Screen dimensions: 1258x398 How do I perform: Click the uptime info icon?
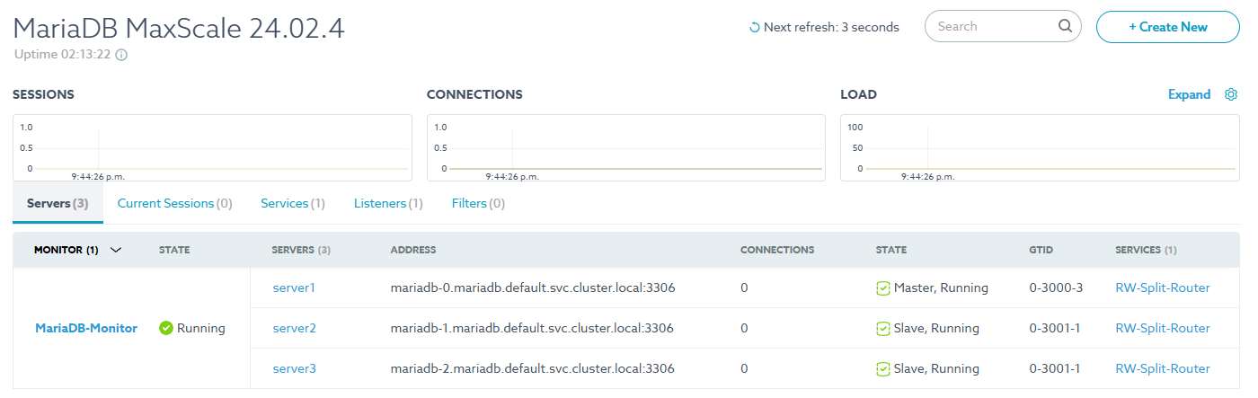(x=121, y=55)
